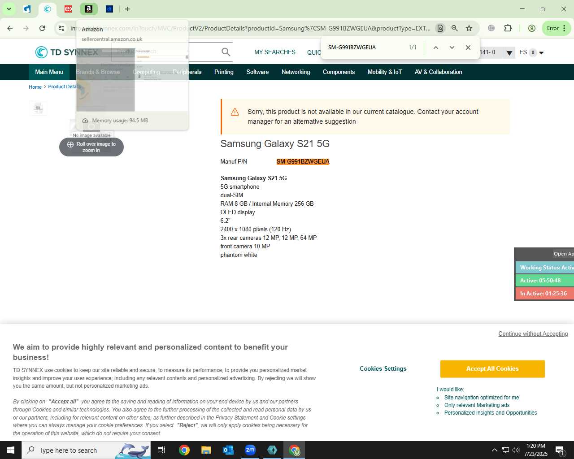Switch to the first browser tab
Viewport: 574px width, 459px height.
(x=27, y=9)
